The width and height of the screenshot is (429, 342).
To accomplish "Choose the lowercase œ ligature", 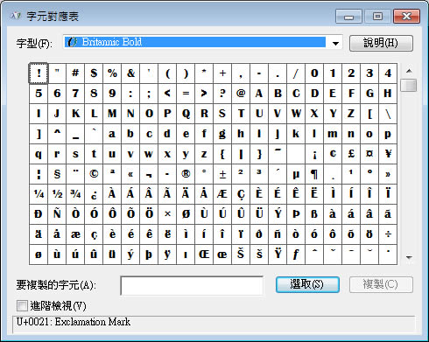I will point(222,255).
